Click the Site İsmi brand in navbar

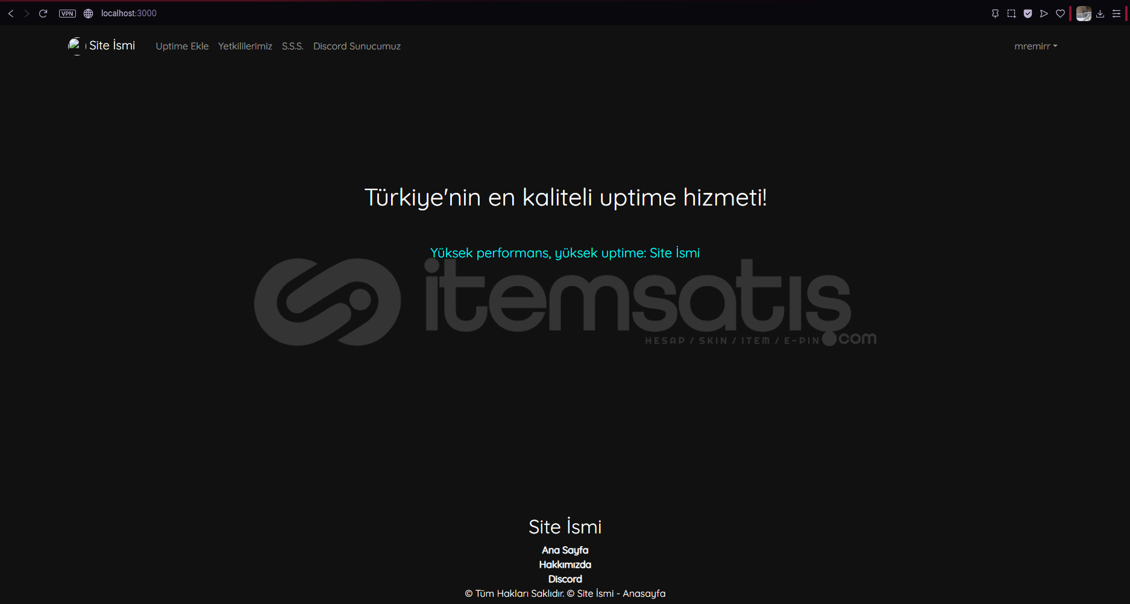coord(112,46)
